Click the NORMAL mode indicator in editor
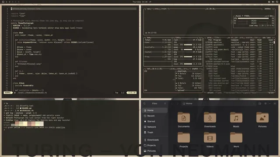This screenshot has width=280, height=157. click(x=8, y=93)
